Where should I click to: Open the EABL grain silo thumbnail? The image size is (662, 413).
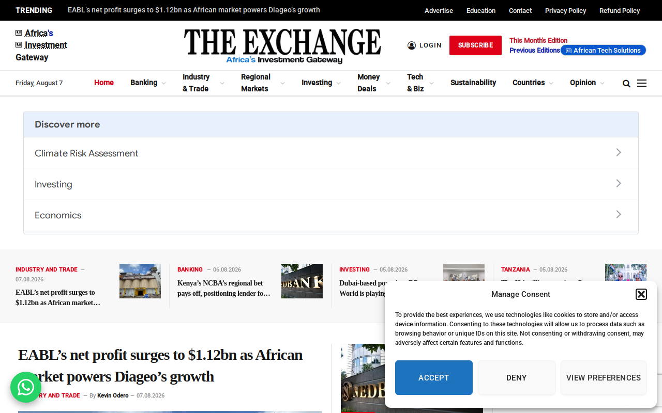click(x=140, y=281)
